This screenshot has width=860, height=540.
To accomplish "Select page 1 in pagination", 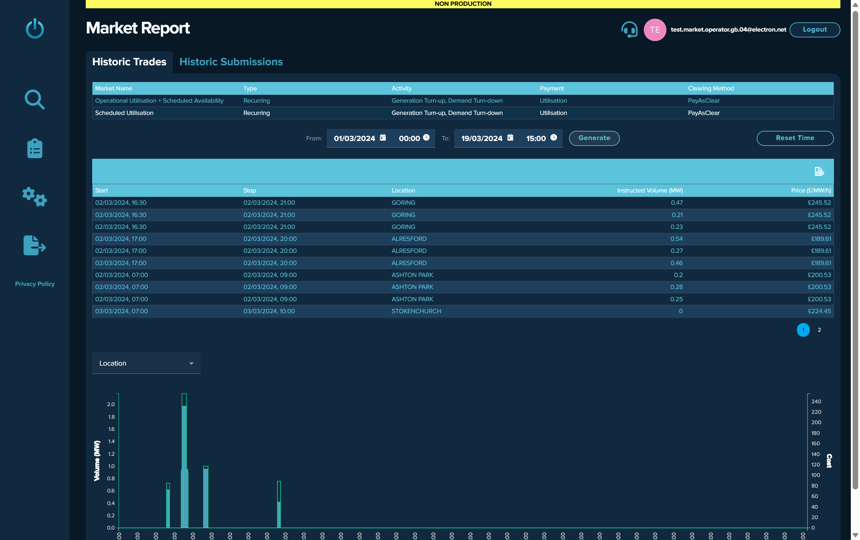I will pyautogui.click(x=803, y=330).
